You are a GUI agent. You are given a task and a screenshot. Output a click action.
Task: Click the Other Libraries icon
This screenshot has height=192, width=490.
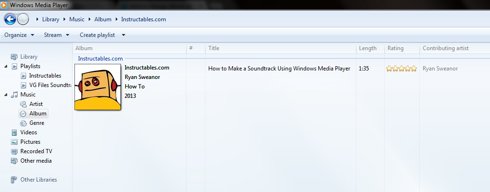14,180
